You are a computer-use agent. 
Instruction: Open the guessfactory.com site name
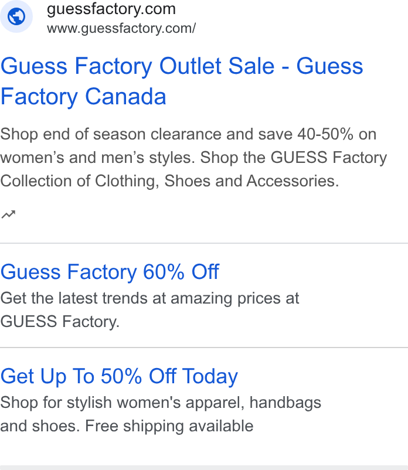pos(111,9)
